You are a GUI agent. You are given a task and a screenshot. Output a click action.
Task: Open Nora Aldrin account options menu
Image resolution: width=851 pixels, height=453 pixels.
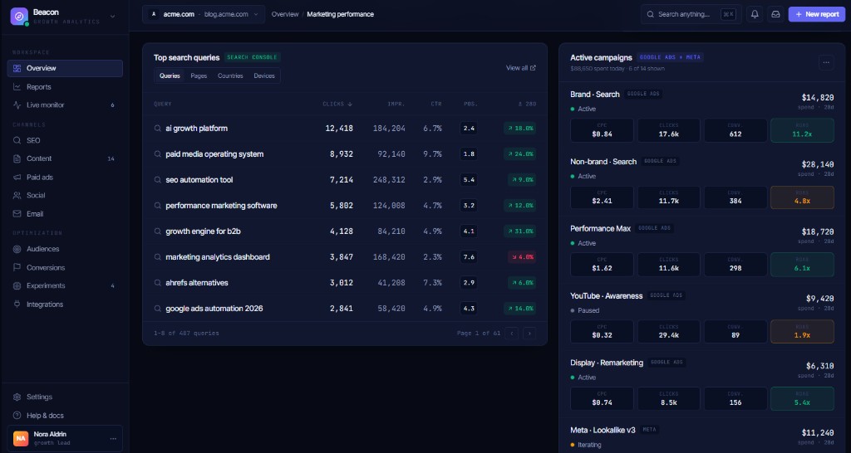(x=113, y=438)
